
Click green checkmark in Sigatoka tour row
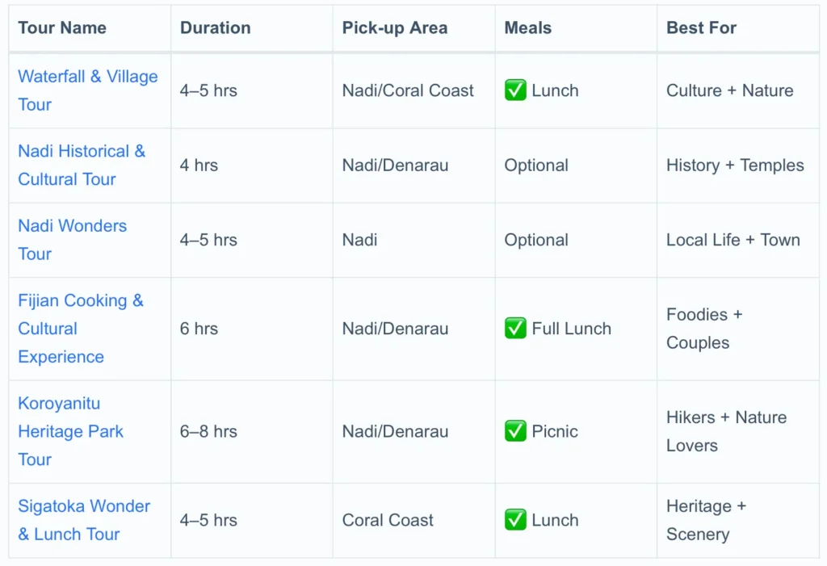pos(515,520)
